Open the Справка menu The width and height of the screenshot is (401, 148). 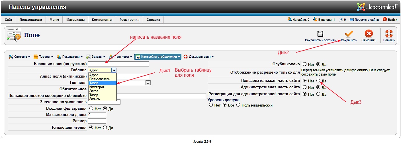tap(153, 20)
